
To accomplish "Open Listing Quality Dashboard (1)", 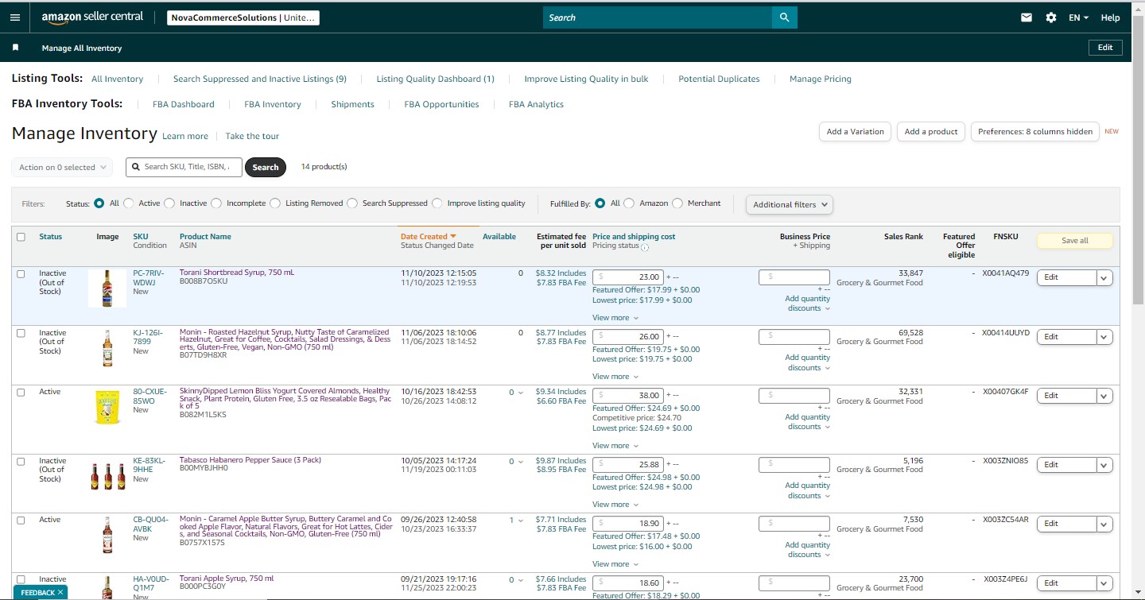I will 436,79.
